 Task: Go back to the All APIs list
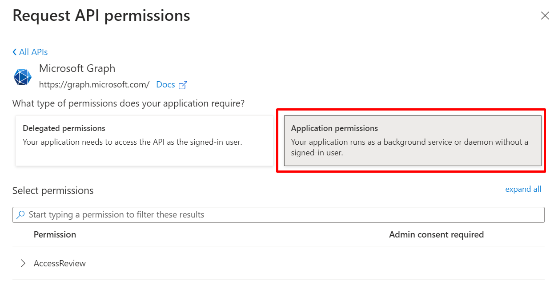(33, 52)
